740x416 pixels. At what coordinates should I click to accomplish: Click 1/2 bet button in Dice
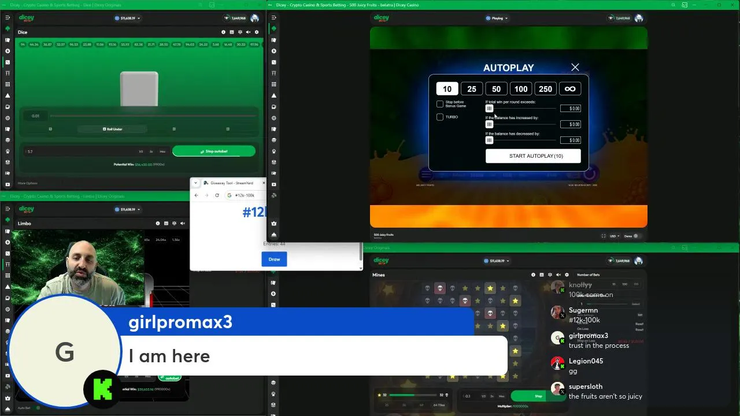pos(140,151)
